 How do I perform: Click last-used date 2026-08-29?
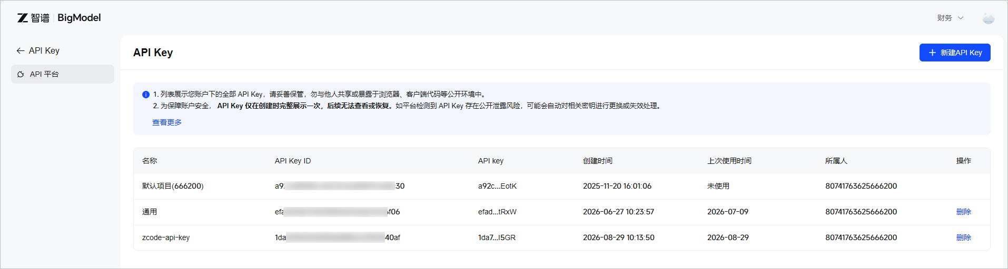pos(728,237)
